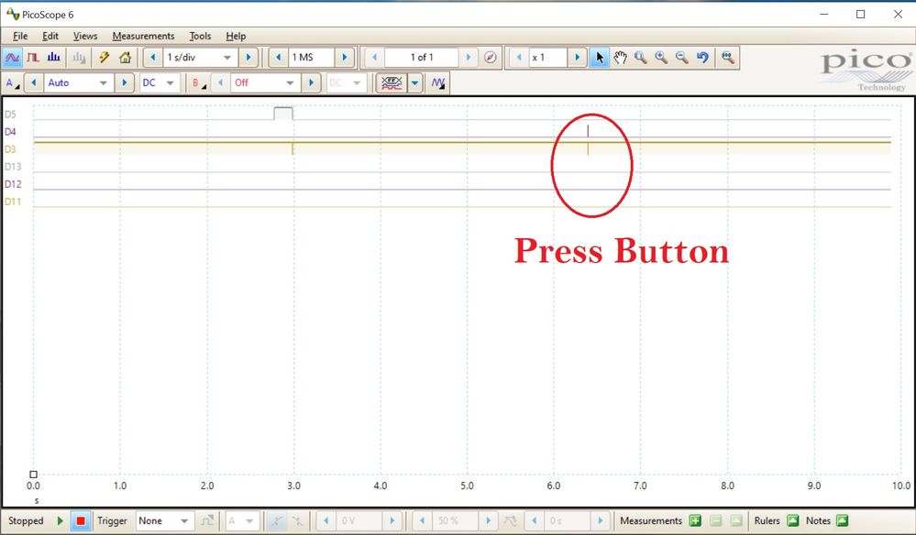Open the File menu
This screenshot has height=535, width=916.
pos(20,36)
